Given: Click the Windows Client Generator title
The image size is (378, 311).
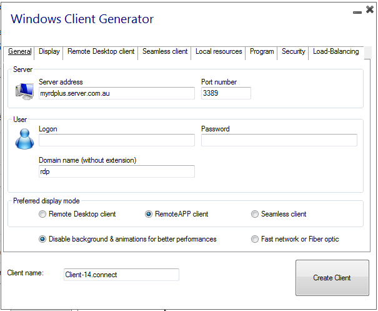Looking at the screenshot, I should tap(82, 19).
